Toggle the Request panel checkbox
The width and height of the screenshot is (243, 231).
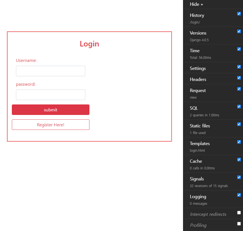(239, 89)
